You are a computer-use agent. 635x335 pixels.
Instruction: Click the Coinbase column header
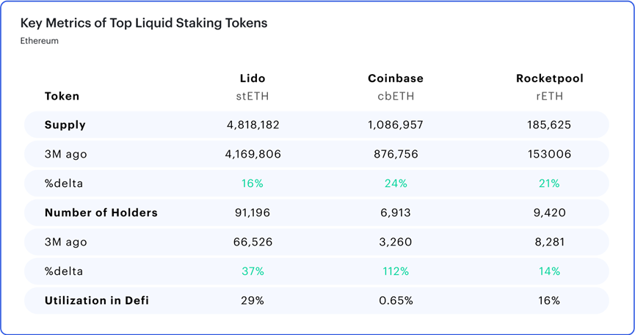(x=396, y=78)
